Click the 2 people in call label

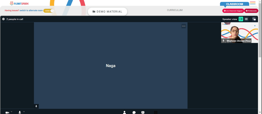click(15, 19)
